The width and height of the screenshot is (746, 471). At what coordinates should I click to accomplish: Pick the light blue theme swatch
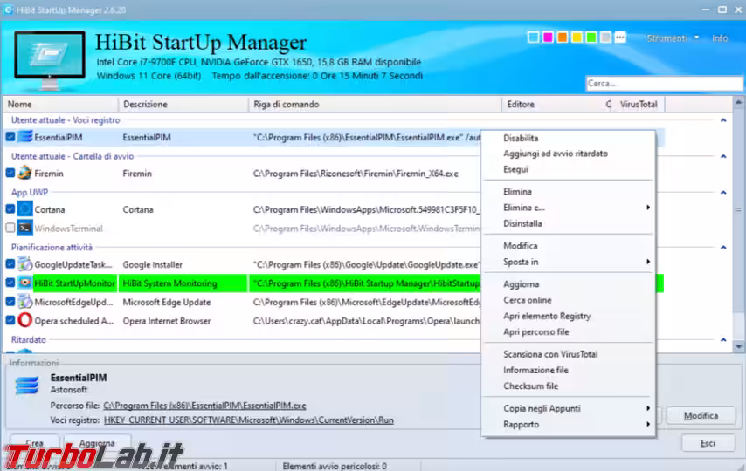pos(534,38)
